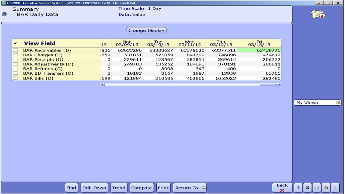The image size is (345, 194).
Task: Click the Refunds value 543
Action: coord(200,69)
